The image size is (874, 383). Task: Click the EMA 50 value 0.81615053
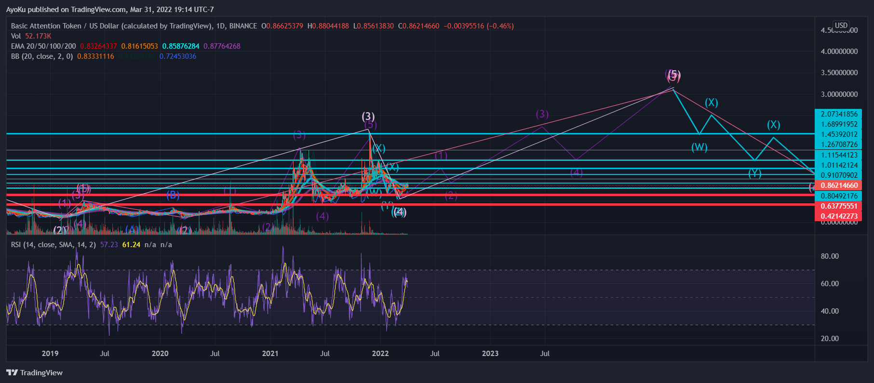click(x=139, y=46)
